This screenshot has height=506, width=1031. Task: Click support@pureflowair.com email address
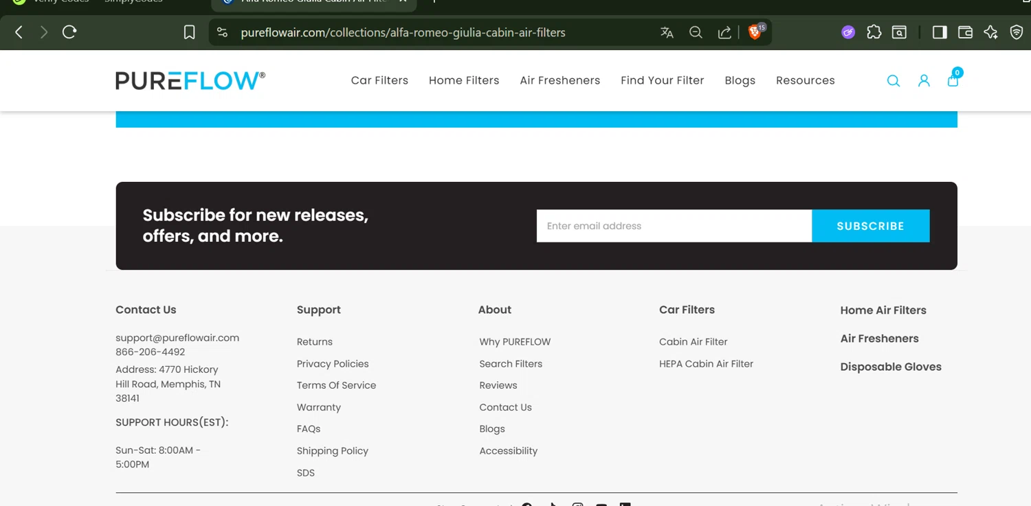point(177,338)
